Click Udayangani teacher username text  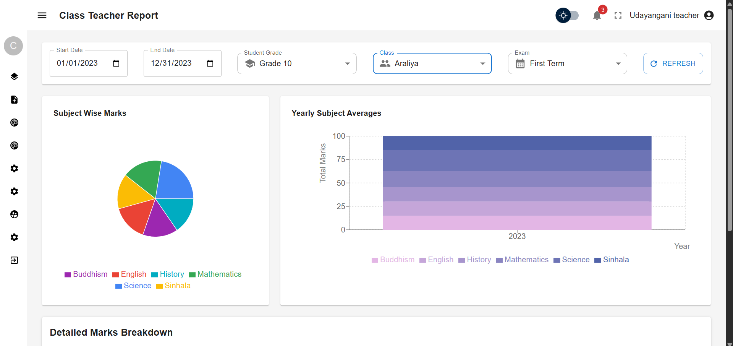pyautogui.click(x=664, y=15)
